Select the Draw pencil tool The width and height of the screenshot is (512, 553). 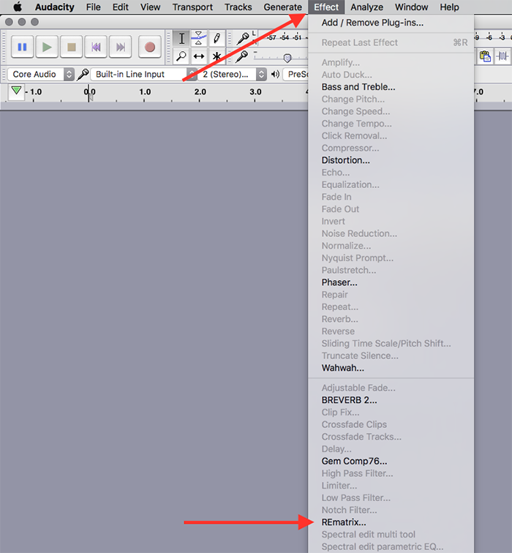tap(217, 39)
